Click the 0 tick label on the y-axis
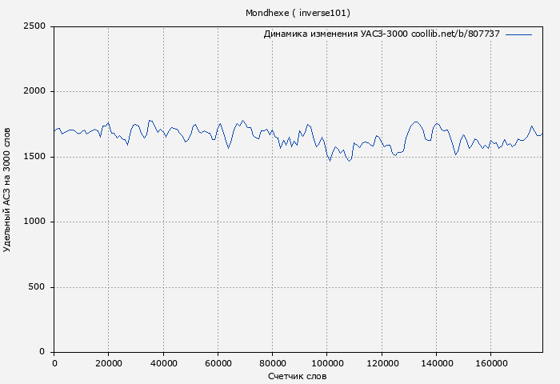Screen dimensions: 560x384 [43, 352]
